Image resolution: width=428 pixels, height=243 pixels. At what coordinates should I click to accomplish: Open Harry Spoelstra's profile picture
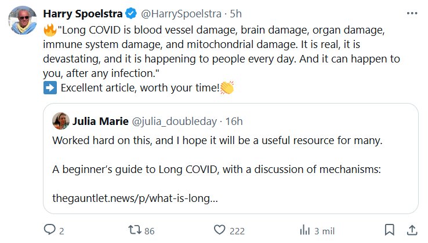(x=23, y=21)
